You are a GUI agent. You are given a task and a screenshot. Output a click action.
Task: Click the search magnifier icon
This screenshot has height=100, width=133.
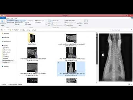click(x=131, y=30)
